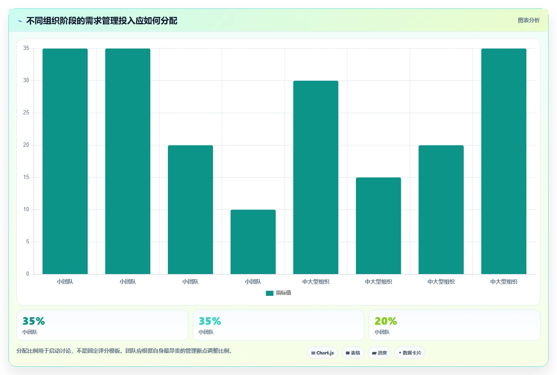Click the y-axis label 30
Screen dimensions: 557x375
tap(26, 80)
